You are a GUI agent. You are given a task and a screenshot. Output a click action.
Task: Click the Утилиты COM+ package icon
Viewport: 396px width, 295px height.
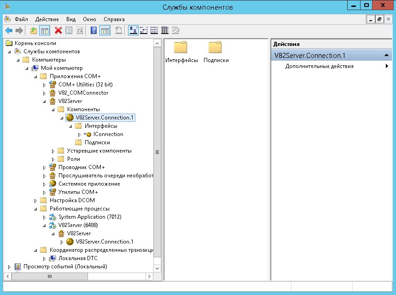pyautogui.click(x=52, y=192)
